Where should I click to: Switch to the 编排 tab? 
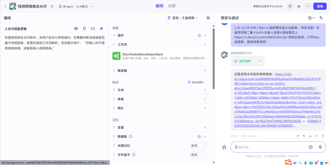(x=159, y=6)
